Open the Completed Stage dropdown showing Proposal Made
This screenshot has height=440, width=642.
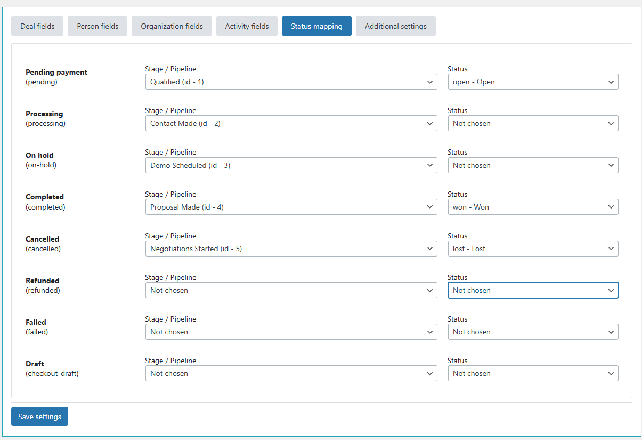point(291,207)
